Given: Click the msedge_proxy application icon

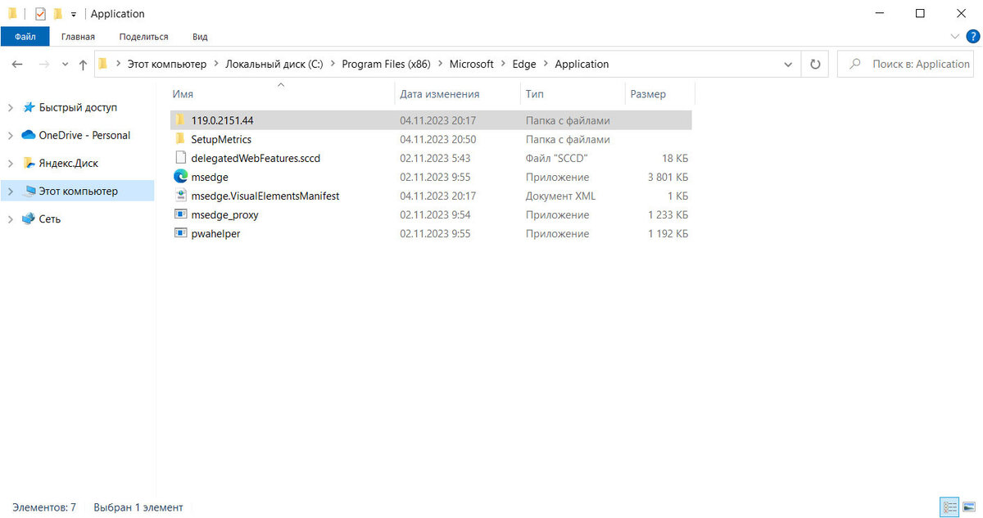Looking at the screenshot, I should [x=181, y=214].
